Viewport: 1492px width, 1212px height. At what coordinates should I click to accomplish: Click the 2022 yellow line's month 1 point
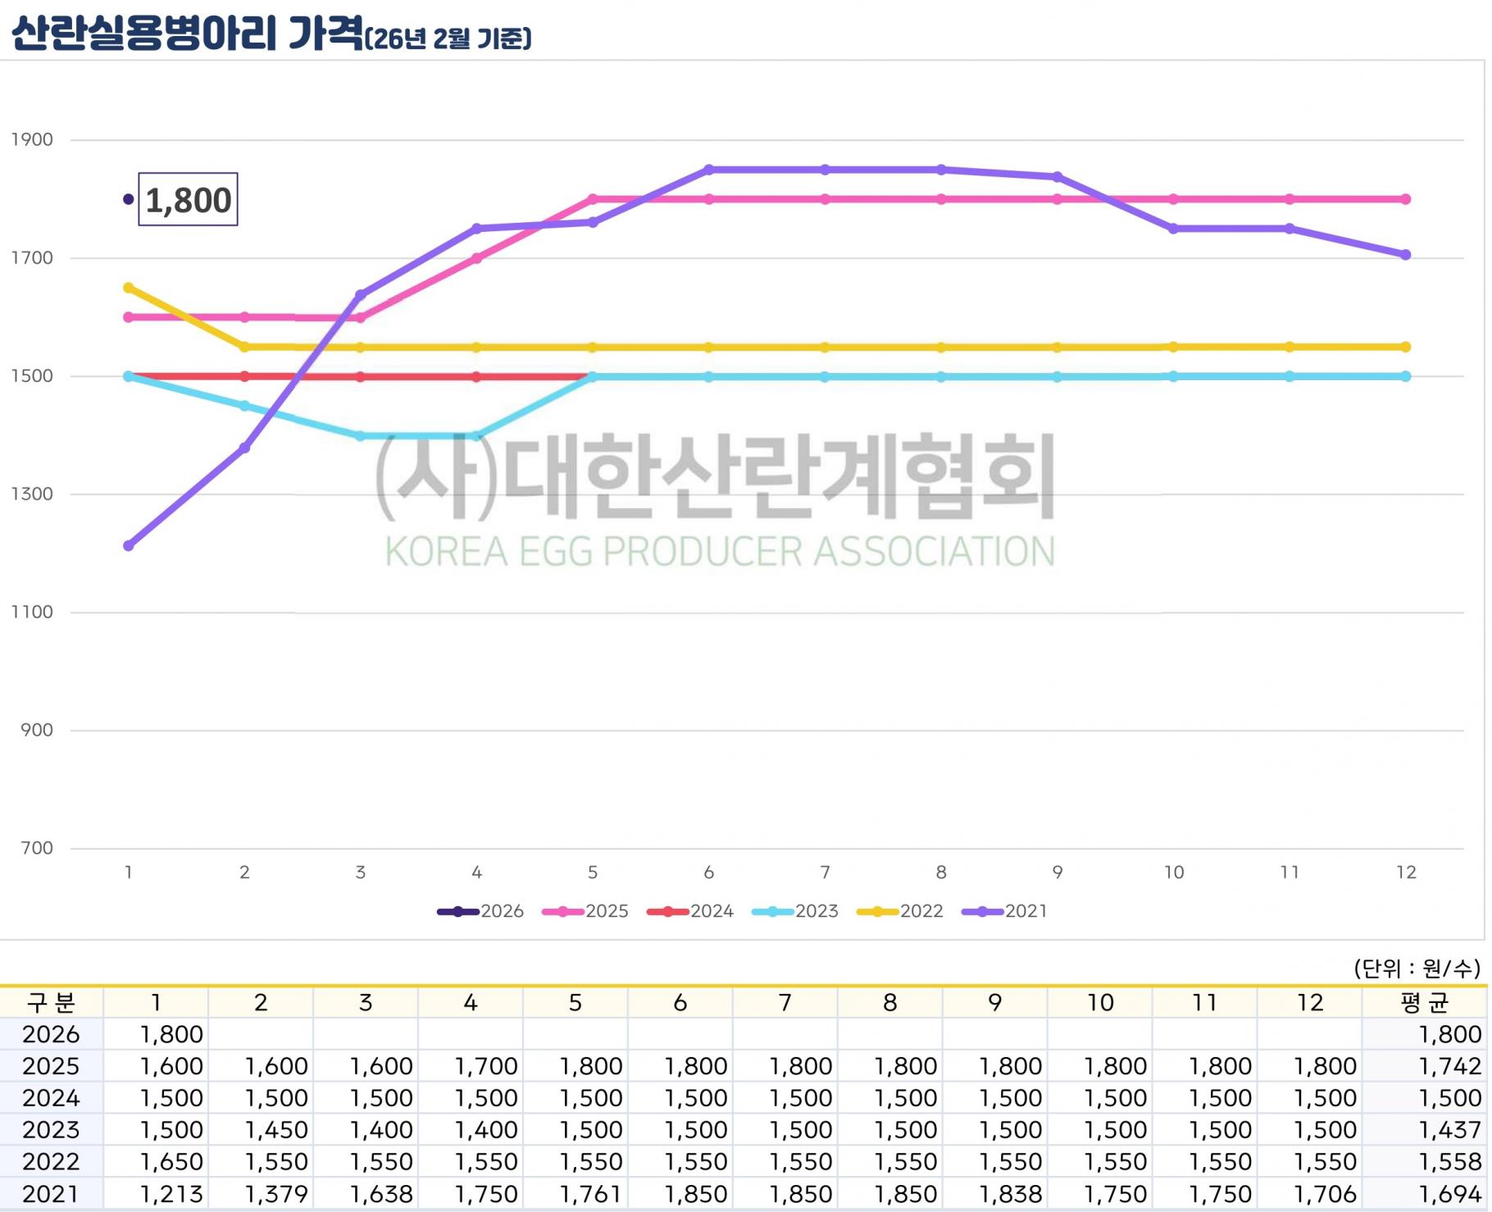click(129, 288)
